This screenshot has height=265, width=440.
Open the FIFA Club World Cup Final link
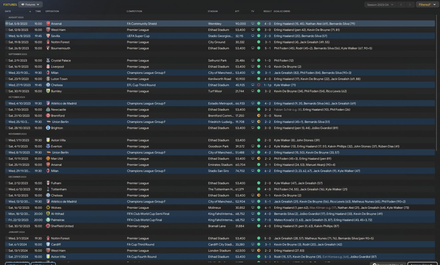click(x=144, y=220)
